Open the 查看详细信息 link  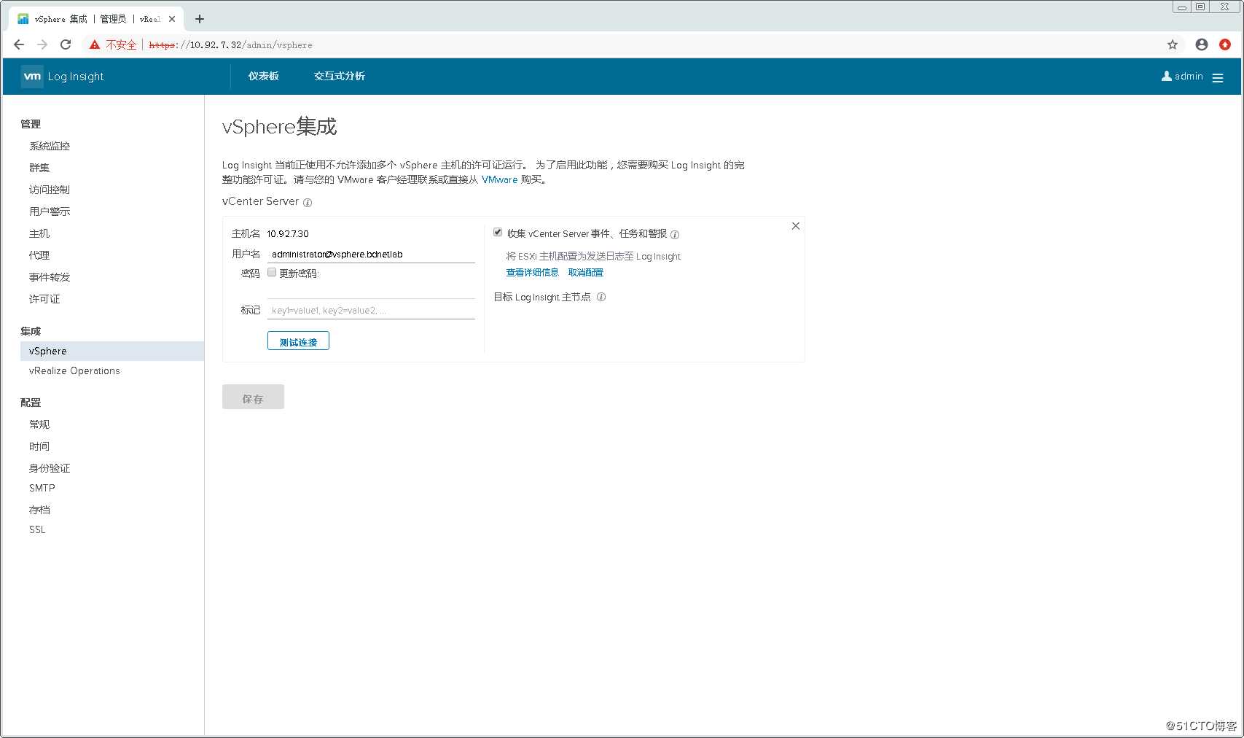point(532,273)
